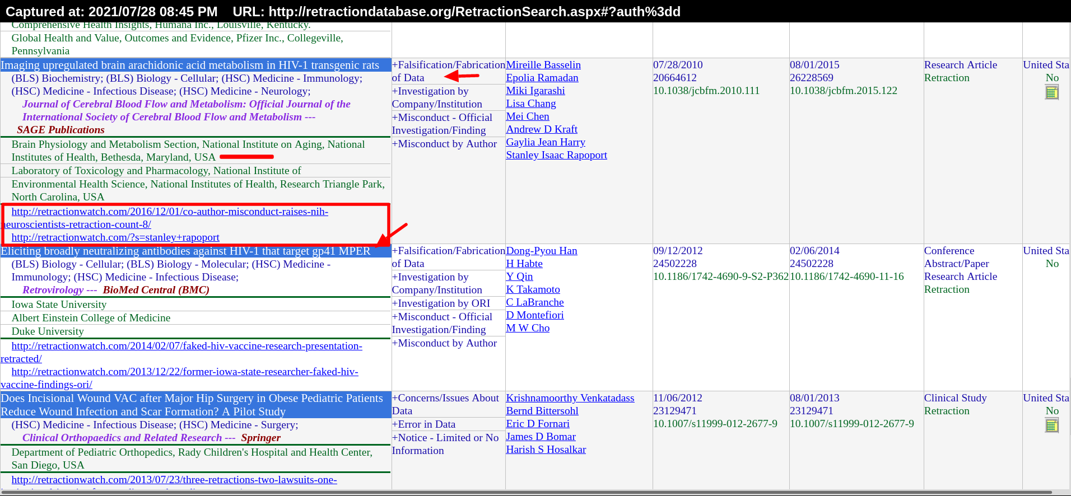Click Error in Data reason
This screenshot has height=496, width=1071.
coord(423,424)
